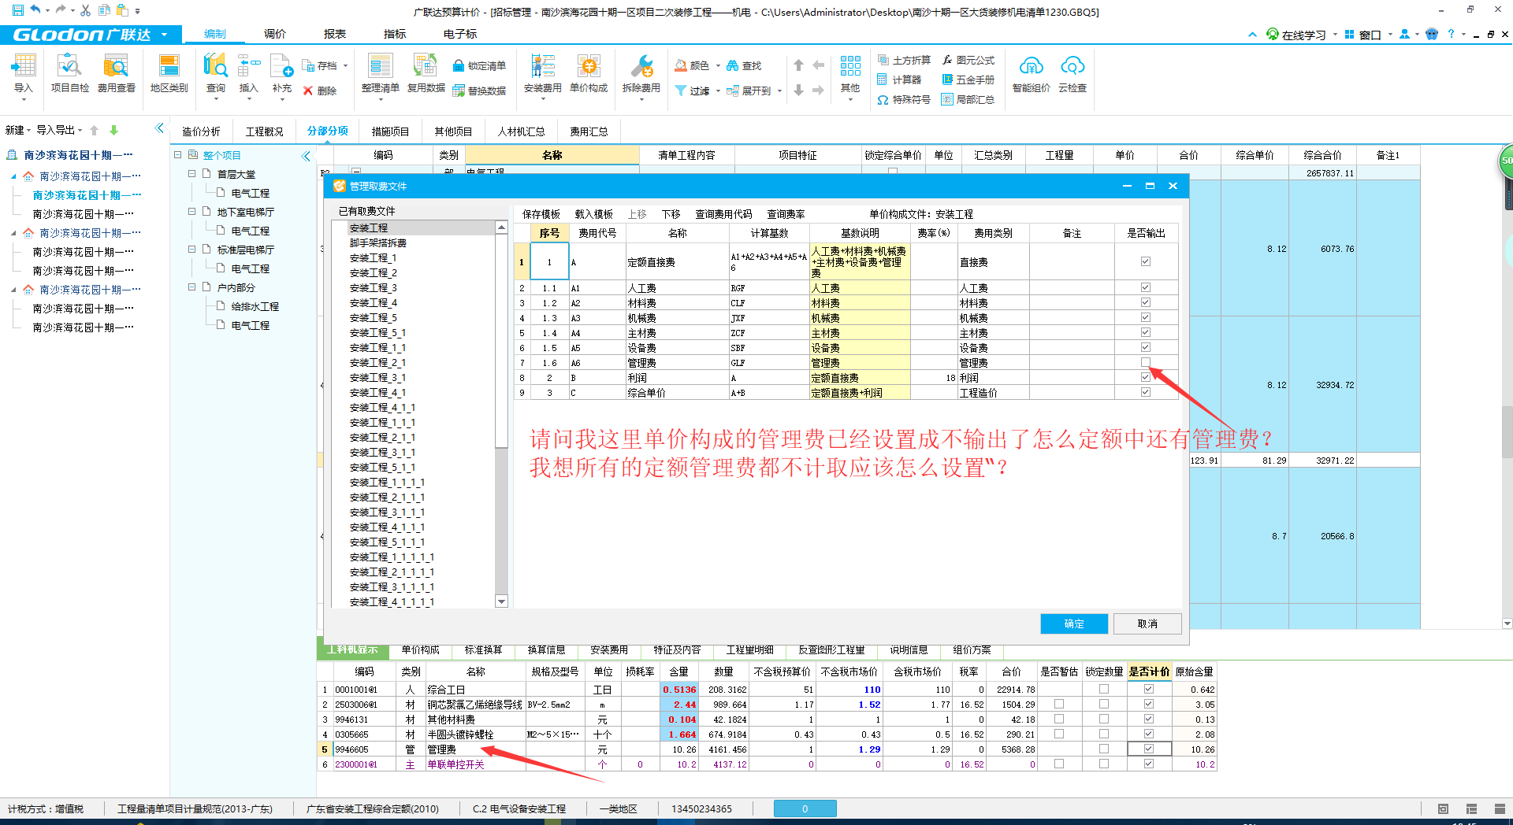Open 费用查看 cost view tool
This screenshot has width=1513, height=825.
click(116, 74)
